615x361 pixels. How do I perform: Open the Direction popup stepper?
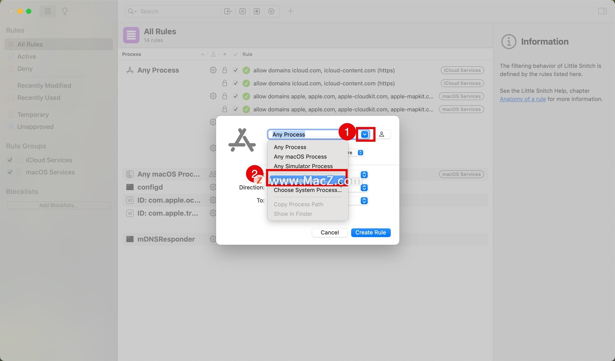click(364, 188)
